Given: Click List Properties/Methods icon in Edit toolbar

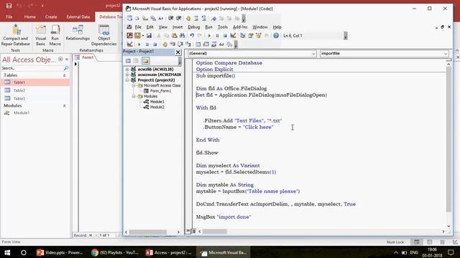Looking at the screenshot, I should 129,18.
